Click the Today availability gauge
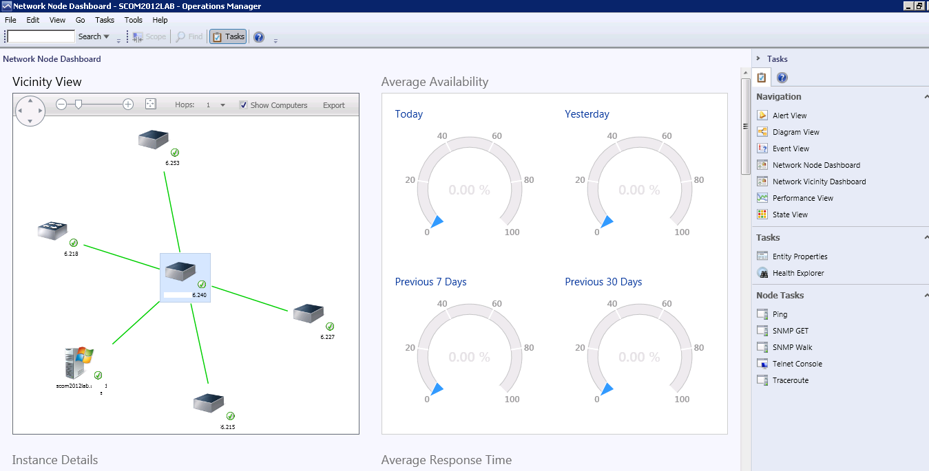The image size is (929, 471). pos(469,182)
